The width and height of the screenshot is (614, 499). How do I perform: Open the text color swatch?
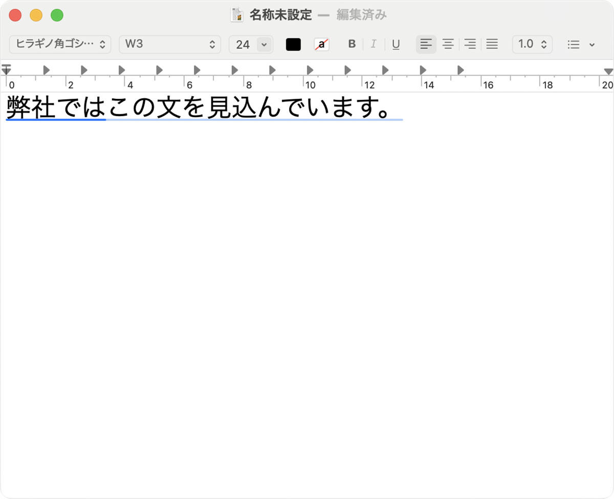click(x=293, y=45)
